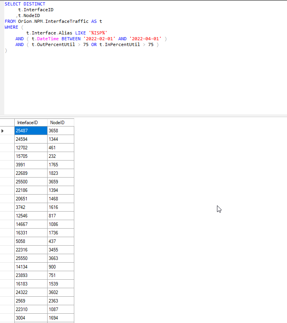Select NodeID cell 1344
Screen dimensions: 287x323
[61, 139]
